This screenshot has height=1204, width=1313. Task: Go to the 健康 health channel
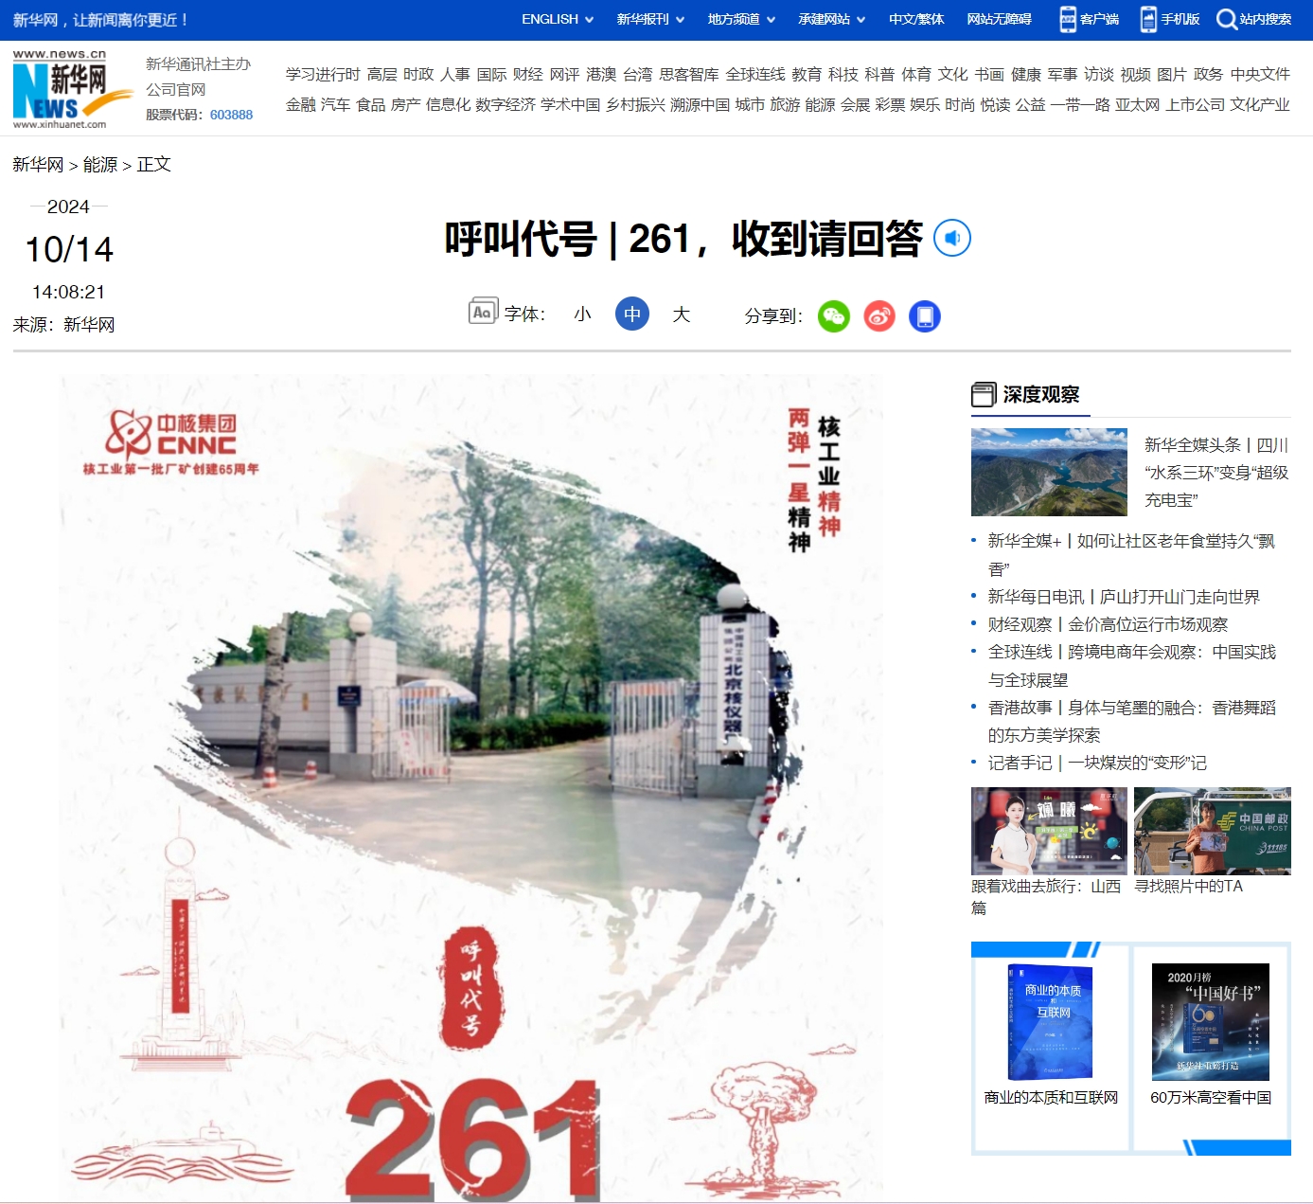click(x=1026, y=74)
